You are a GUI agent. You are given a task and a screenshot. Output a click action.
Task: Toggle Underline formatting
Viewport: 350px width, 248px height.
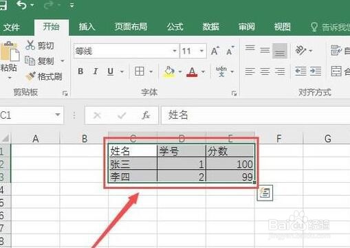(111, 71)
